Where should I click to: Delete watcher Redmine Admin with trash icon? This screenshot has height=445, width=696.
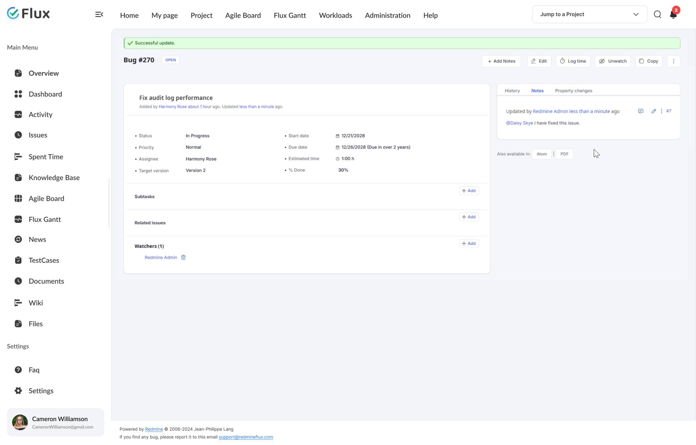[x=183, y=257]
